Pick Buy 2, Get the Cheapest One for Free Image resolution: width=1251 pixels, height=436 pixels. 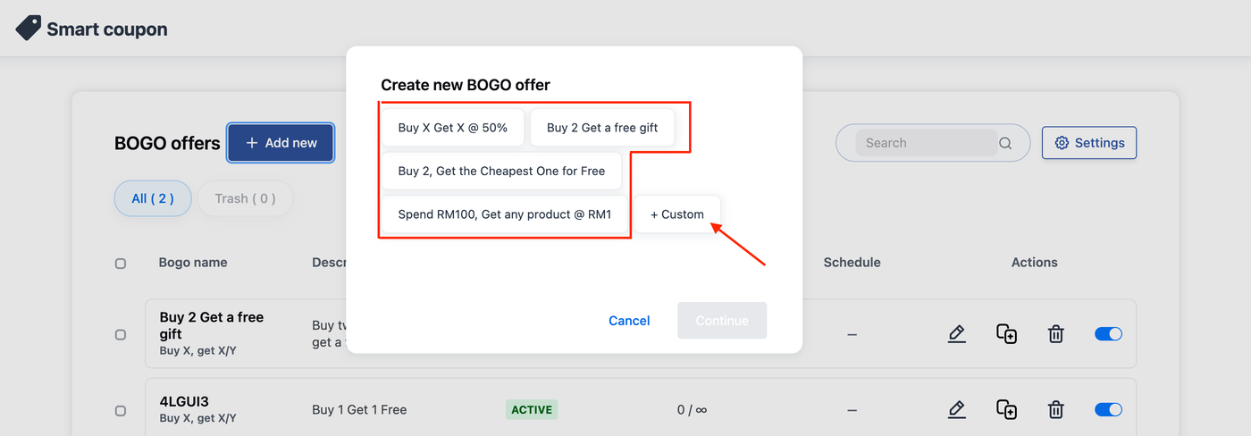501,171
